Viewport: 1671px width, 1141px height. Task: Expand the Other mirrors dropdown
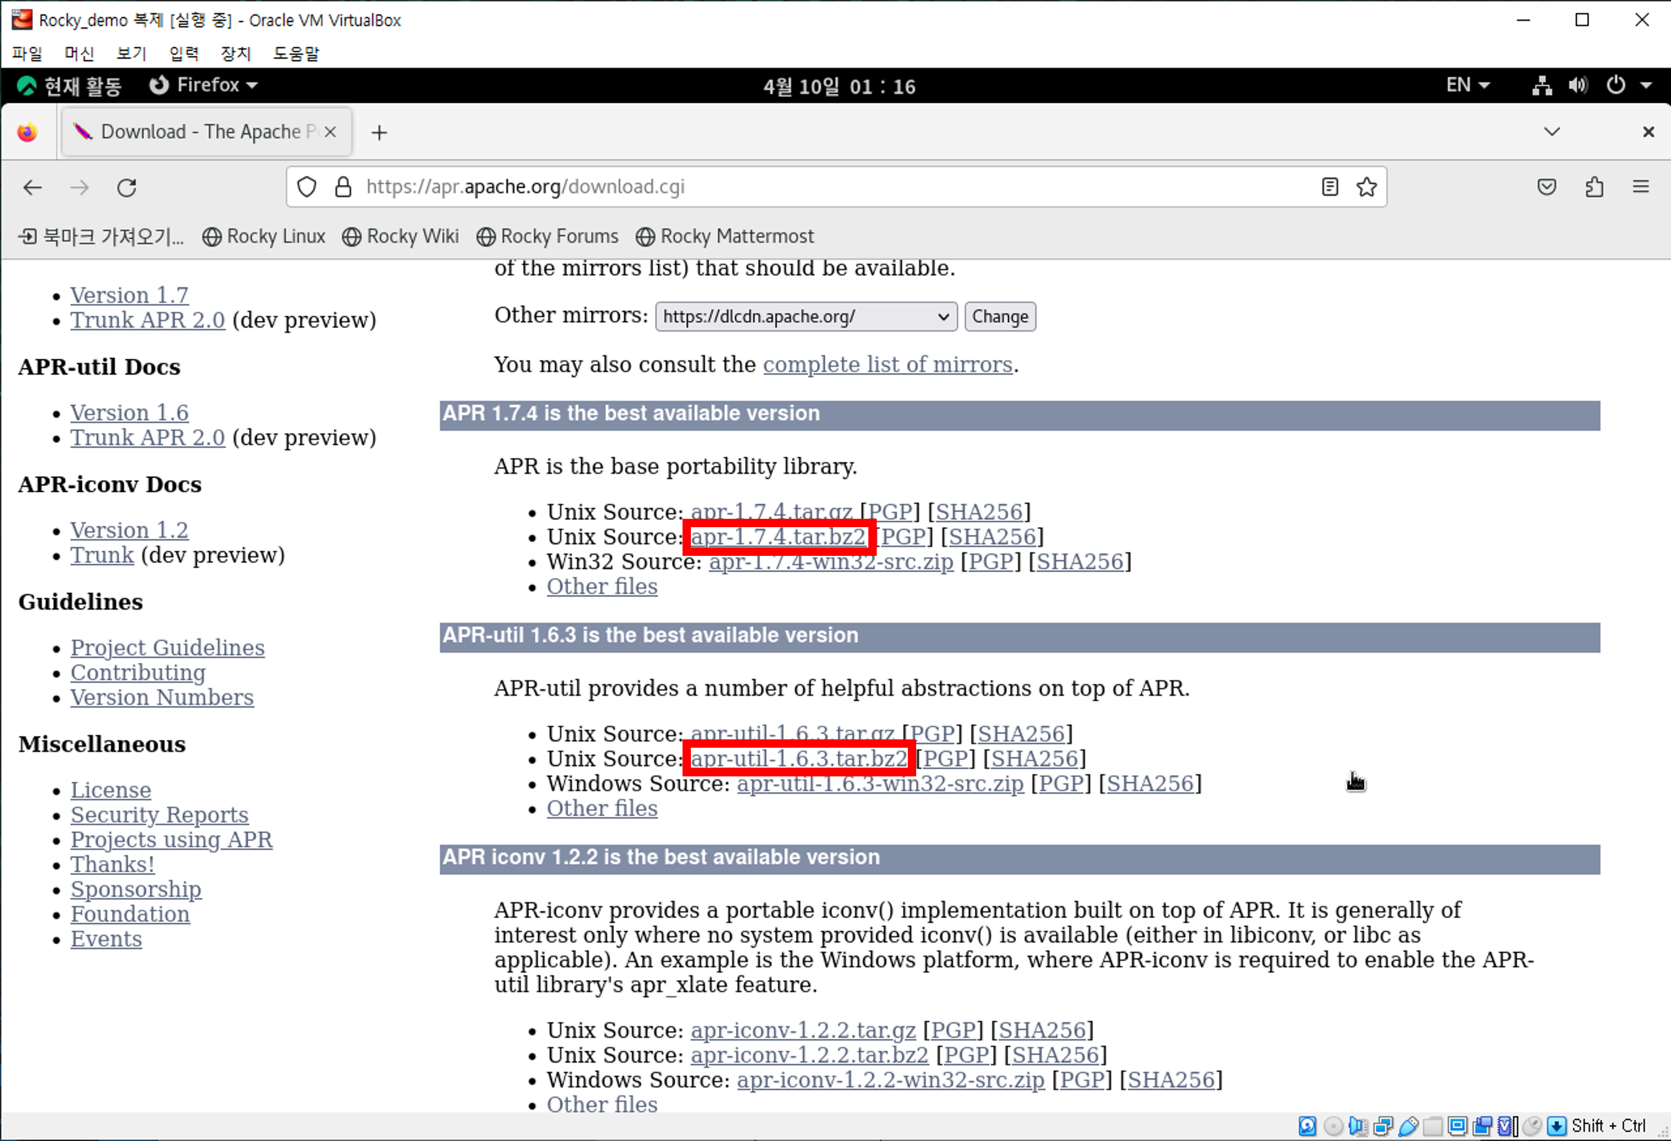[x=805, y=316]
